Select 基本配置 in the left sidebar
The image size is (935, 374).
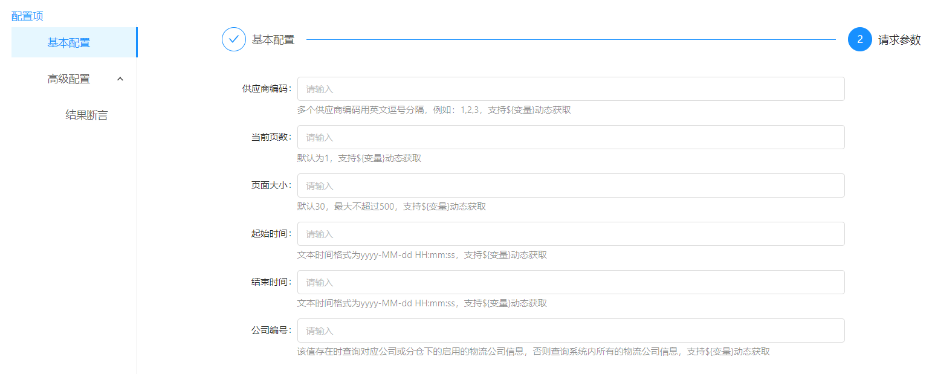(x=69, y=43)
